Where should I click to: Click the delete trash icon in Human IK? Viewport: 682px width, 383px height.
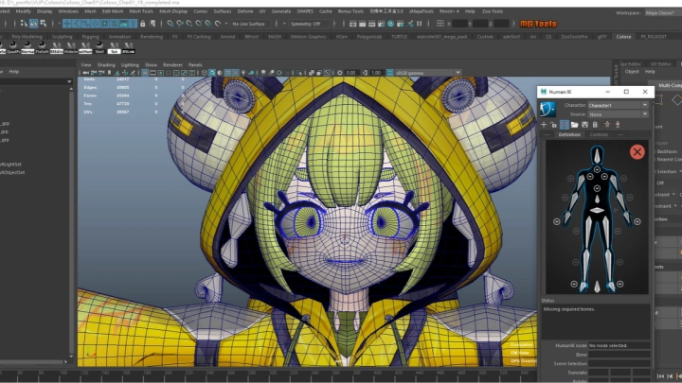(x=595, y=125)
